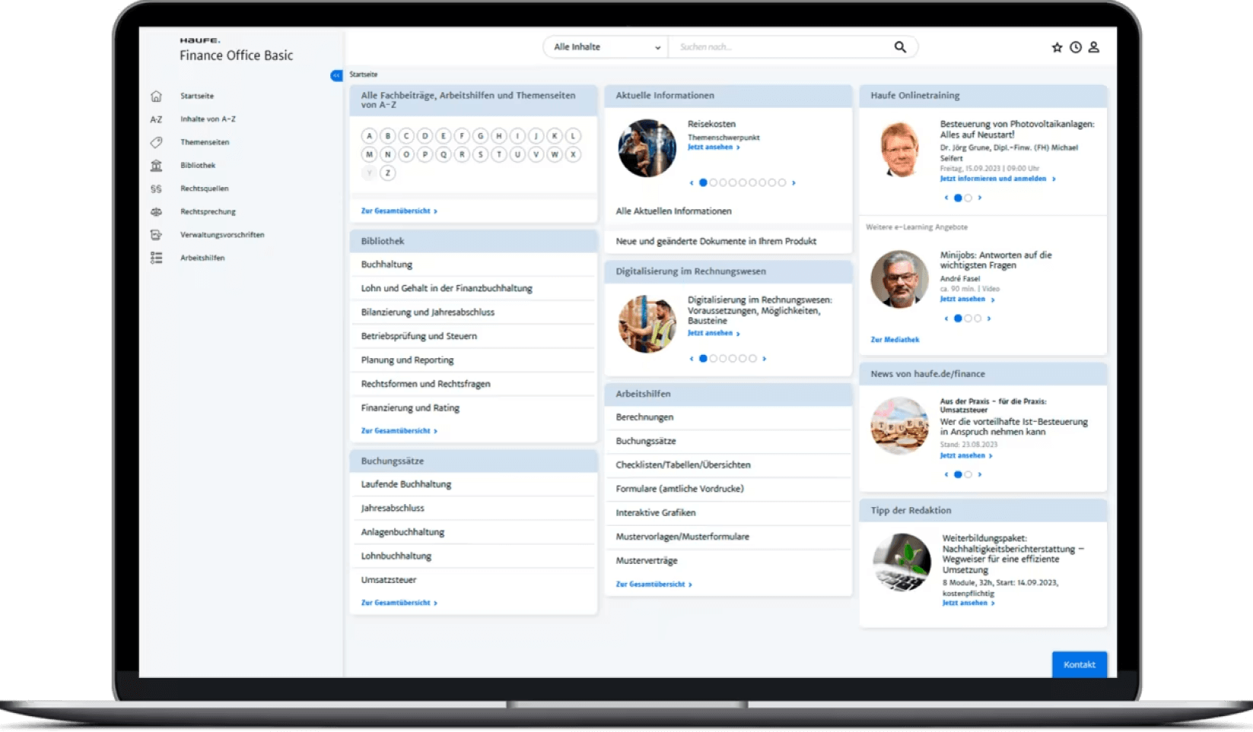
Task: Select third dot in Minijobs carousel
Action: click(978, 318)
